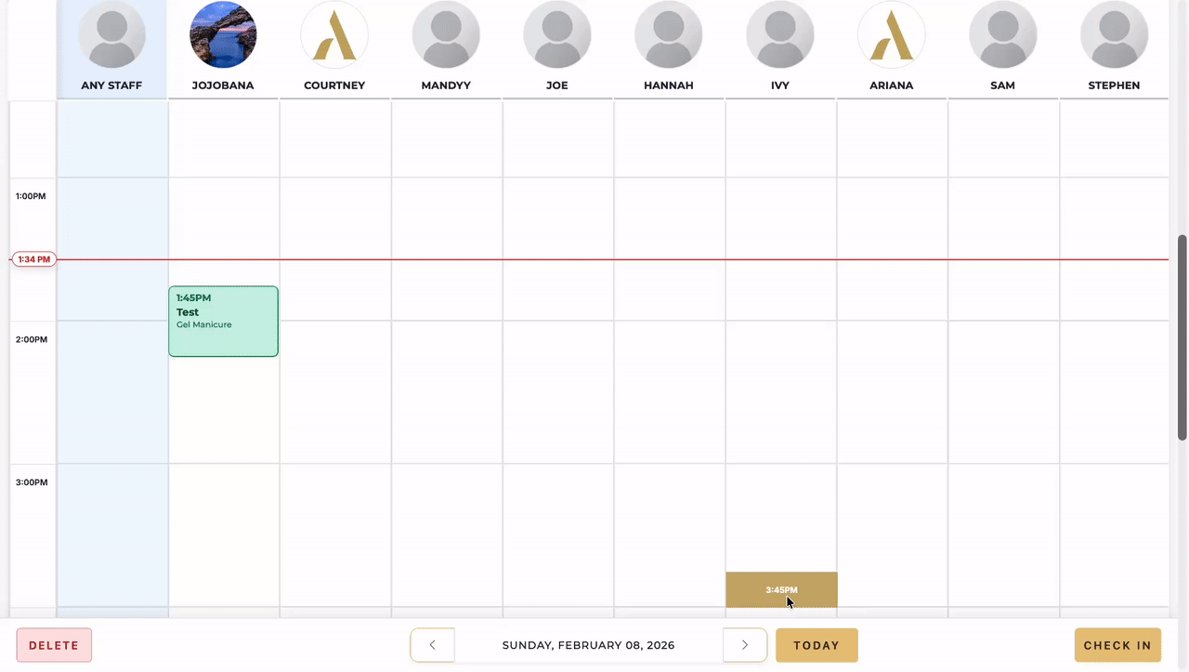Open ARIANA's column using her logo avatar
Viewport: 1189px width, 672px height.
pos(892,34)
